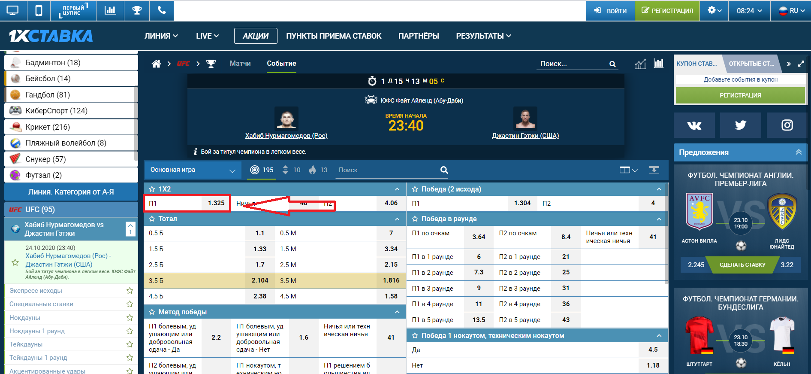Open the Instagram social page
Image resolution: width=811 pixels, height=374 pixels.
[787, 125]
